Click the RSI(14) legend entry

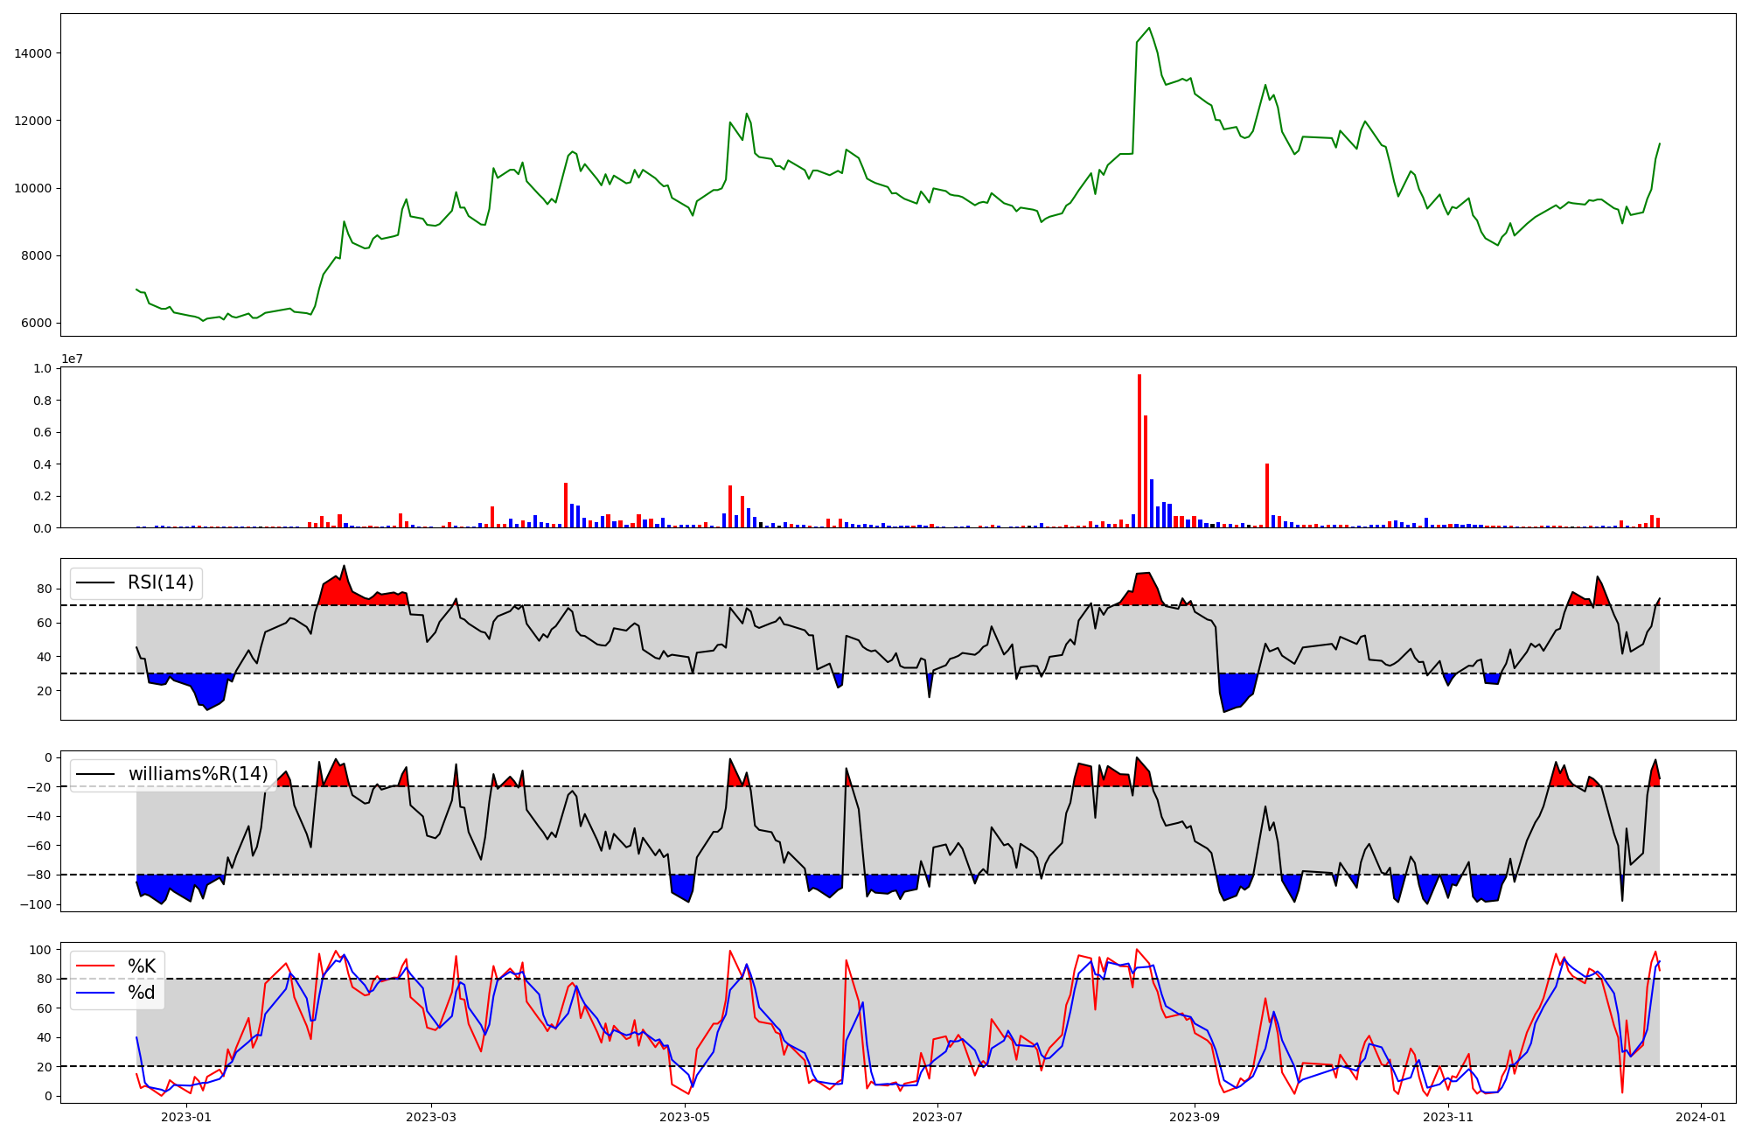coord(160,582)
